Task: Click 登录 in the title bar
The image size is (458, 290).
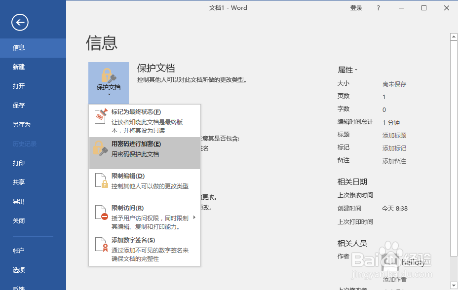Action: coord(356,8)
